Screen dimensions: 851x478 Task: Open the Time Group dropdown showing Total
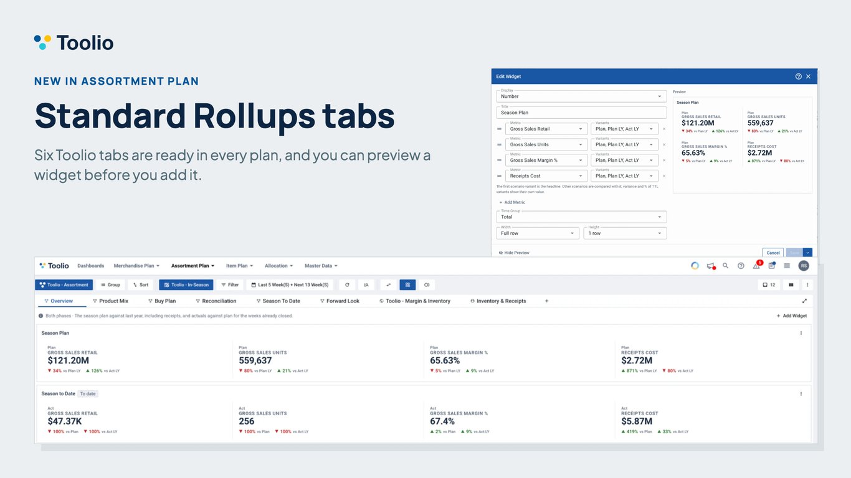(x=581, y=217)
